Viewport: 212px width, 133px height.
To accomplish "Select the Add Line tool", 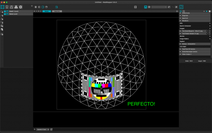I will 2,15.
